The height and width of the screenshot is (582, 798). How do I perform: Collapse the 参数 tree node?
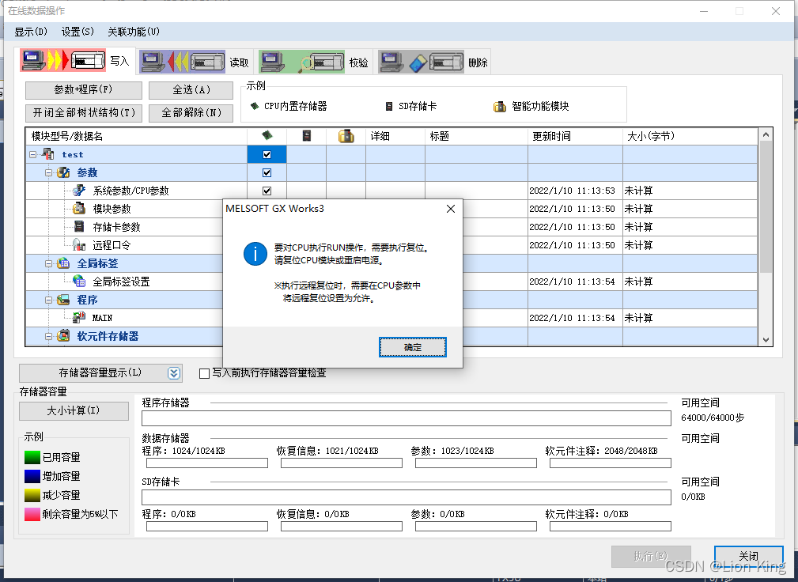pos(48,172)
